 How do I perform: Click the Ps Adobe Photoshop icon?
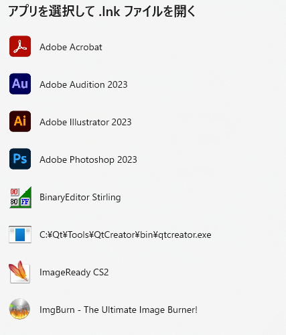pos(20,159)
